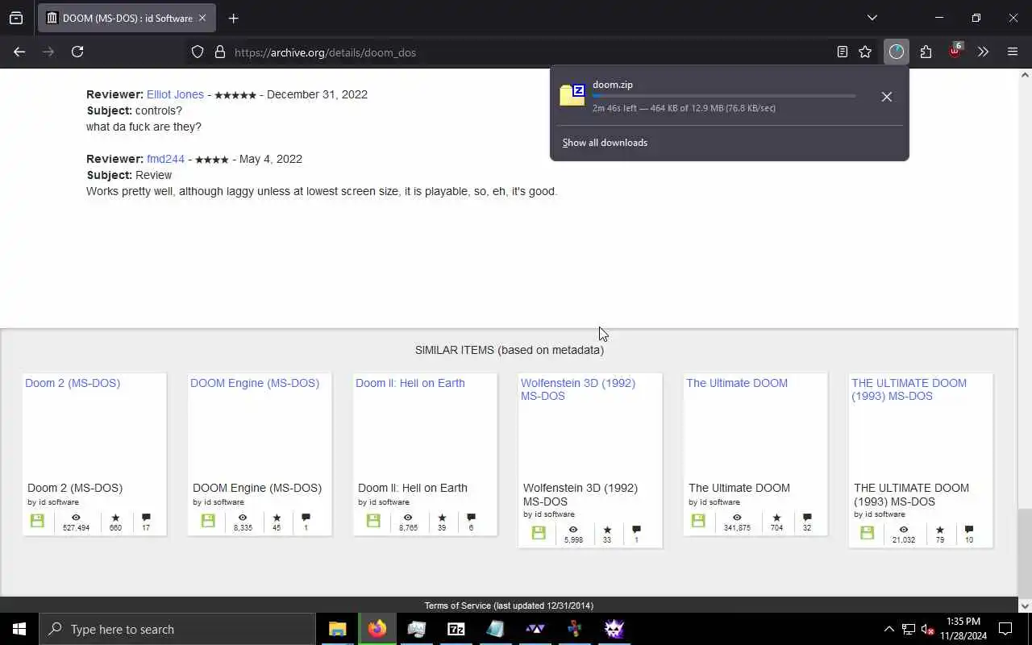Screen dimensions: 1032x645
Task: Cancel the doom.zip download
Action: point(886,97)
